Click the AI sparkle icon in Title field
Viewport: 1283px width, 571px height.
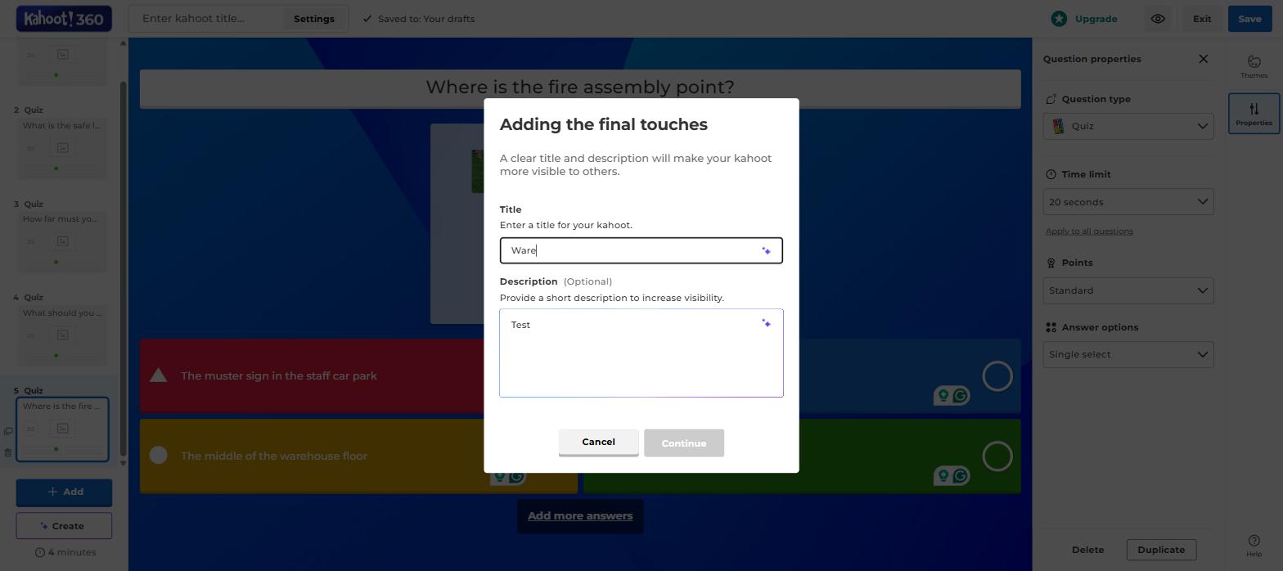(x=766, y=251)
